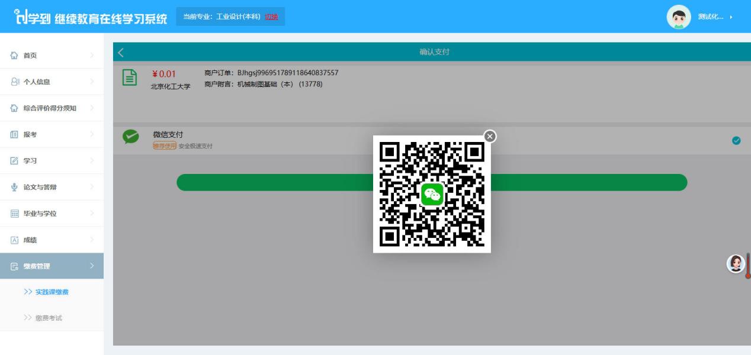751x355 pixels.
Task: Go back using the left arrow icon
Action: (121, 52)
